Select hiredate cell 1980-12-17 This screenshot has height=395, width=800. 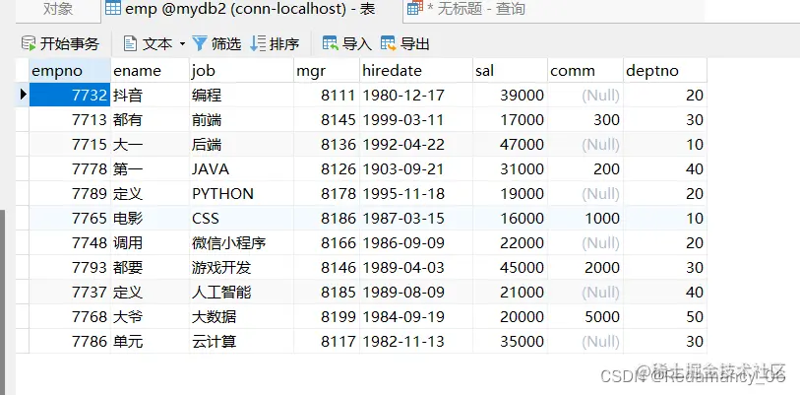coord(416,95)
